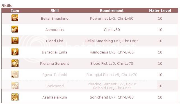180x105 pixels.
Task: Select the Asmodeus skill icon
Action: 15,29
